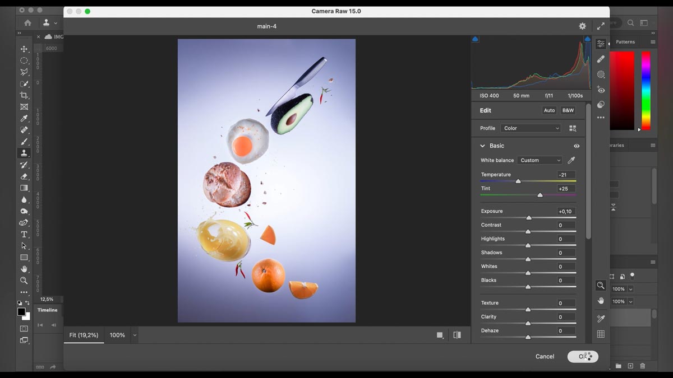This screenshot has height=378, width=673.
Task: Toggle shadow clipping warning in histogram
Action: tap(475, 39)
